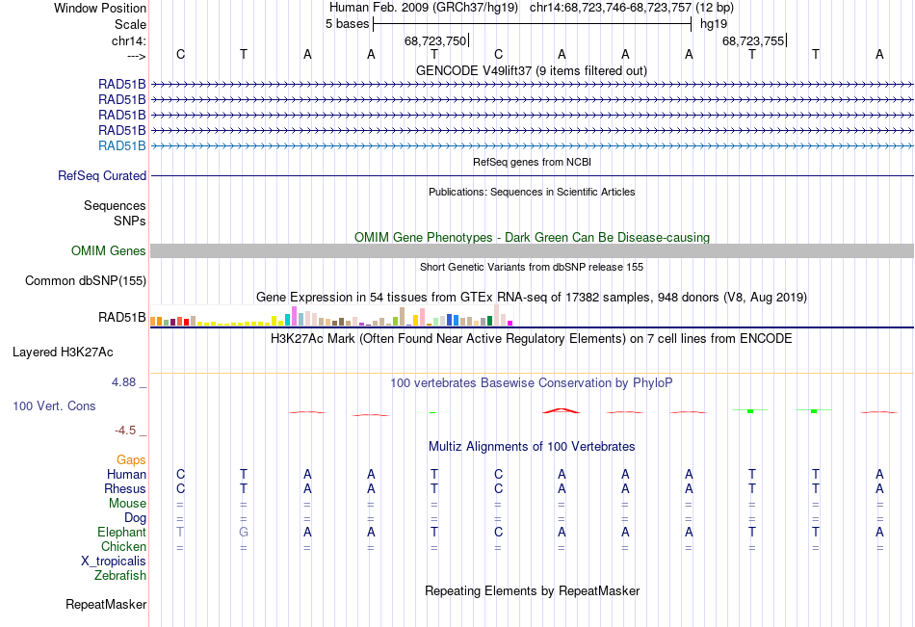Open the light-blue RAD51B transcript label

[x=122, y=145]
